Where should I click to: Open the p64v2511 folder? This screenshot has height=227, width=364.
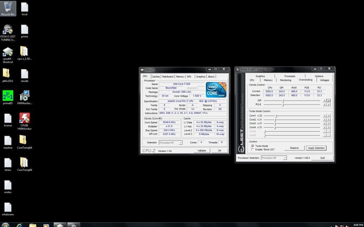coord(8,75)
